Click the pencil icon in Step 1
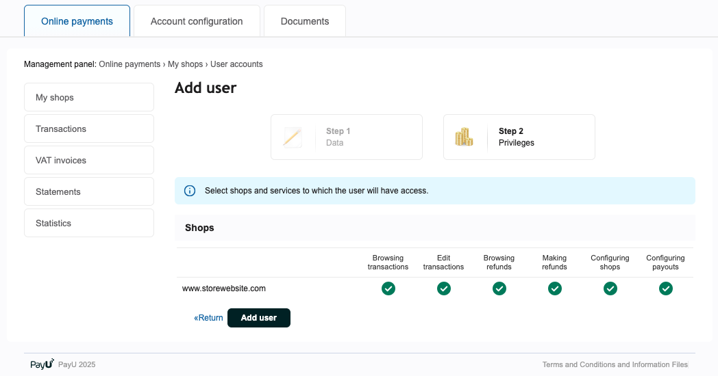The width and height of the screenshot is (718, 376). coord(293,137)
